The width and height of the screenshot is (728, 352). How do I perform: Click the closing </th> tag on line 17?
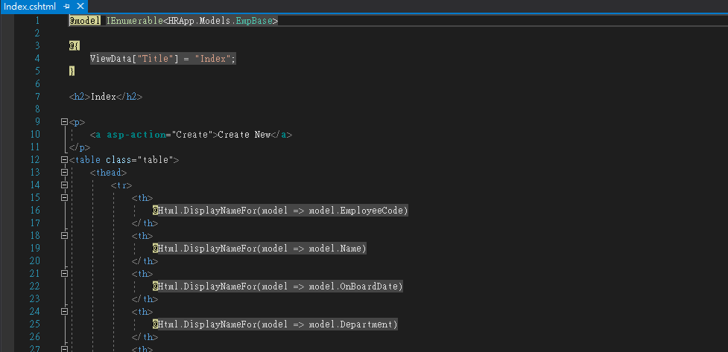[145, 223]
